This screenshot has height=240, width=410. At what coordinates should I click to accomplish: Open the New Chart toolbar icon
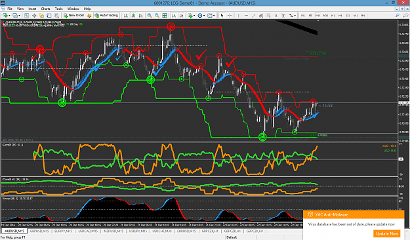pos(5,16)
